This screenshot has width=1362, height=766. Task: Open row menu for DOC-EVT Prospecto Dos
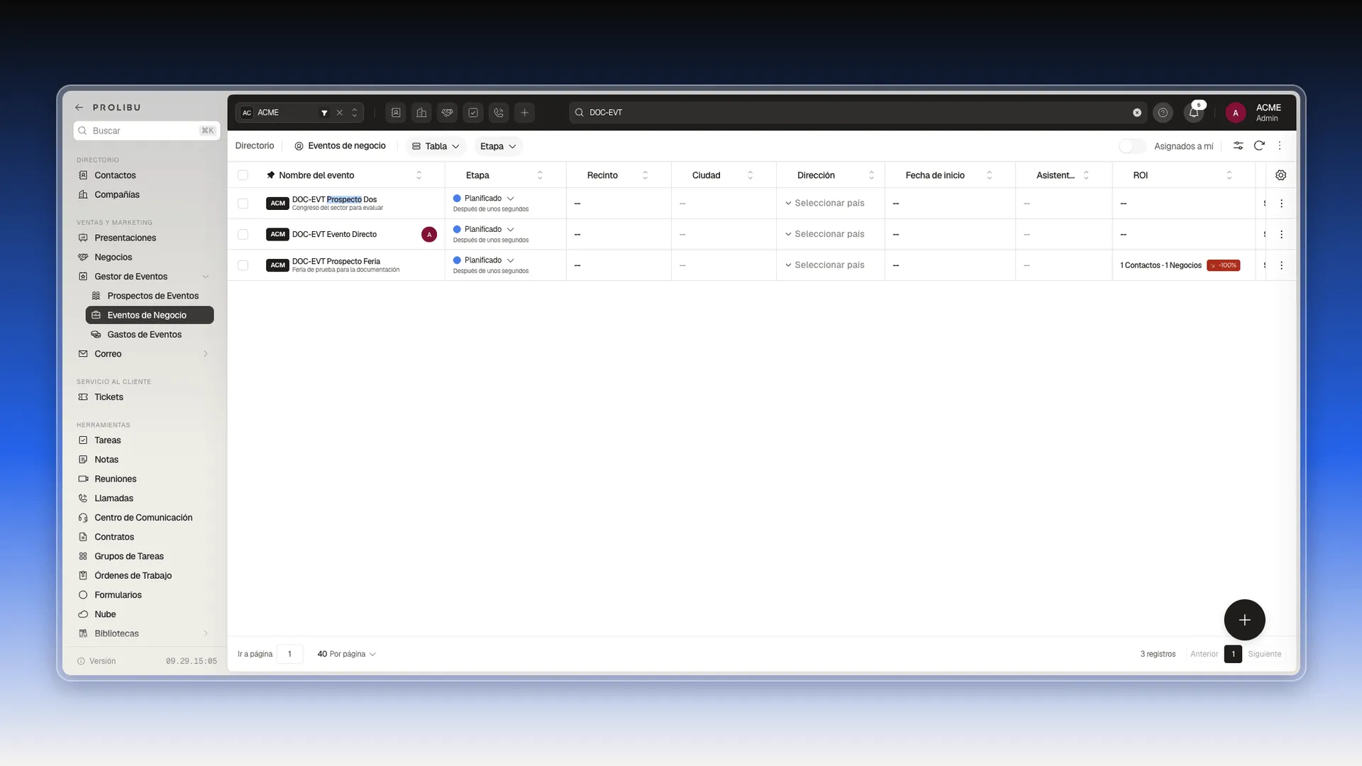[1281, 204]
